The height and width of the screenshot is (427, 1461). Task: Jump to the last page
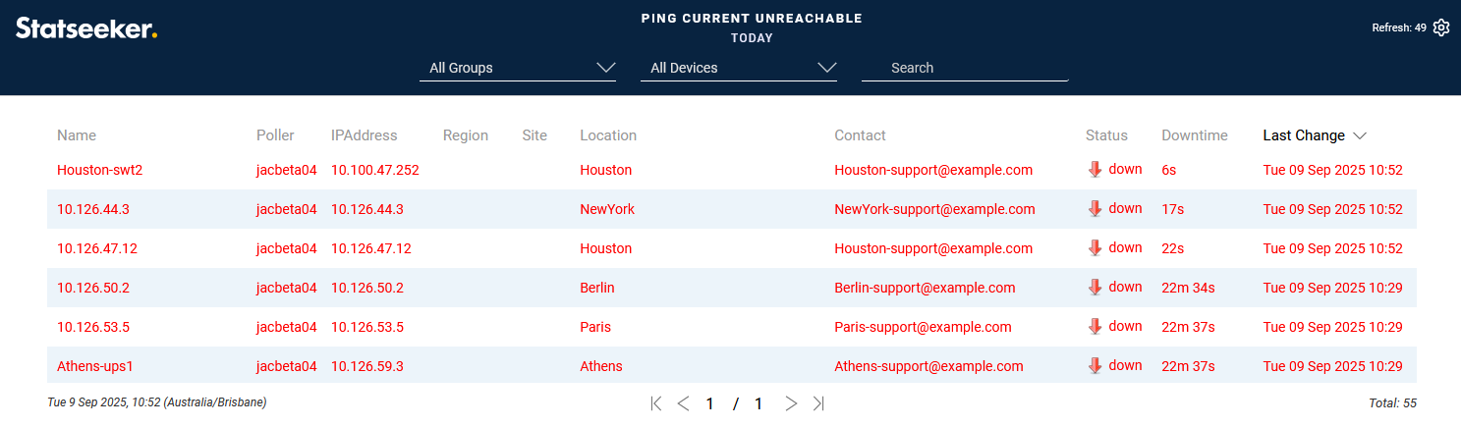pyautogui.click(x=818, y=403)
